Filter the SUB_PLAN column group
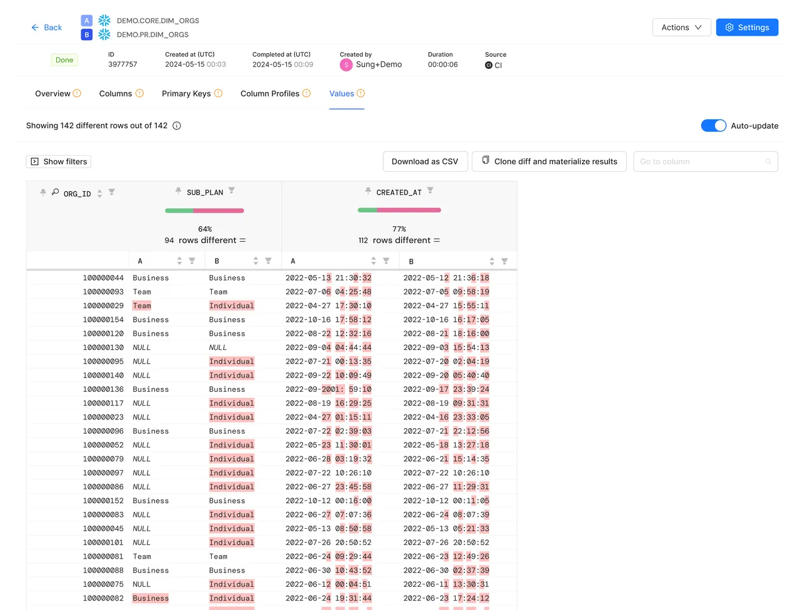The height and width of the screenshot is (610, 800). click(x=232, y=191)
